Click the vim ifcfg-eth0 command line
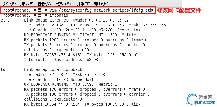 78,10
